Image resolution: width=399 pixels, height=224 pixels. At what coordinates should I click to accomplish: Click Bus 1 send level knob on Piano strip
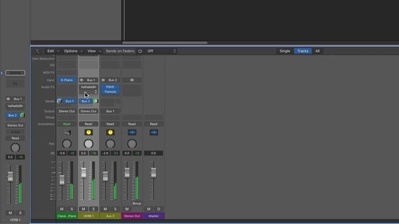point(59,101)
